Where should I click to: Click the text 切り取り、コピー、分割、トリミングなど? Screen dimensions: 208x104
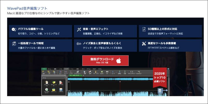(x=39, y=34)
